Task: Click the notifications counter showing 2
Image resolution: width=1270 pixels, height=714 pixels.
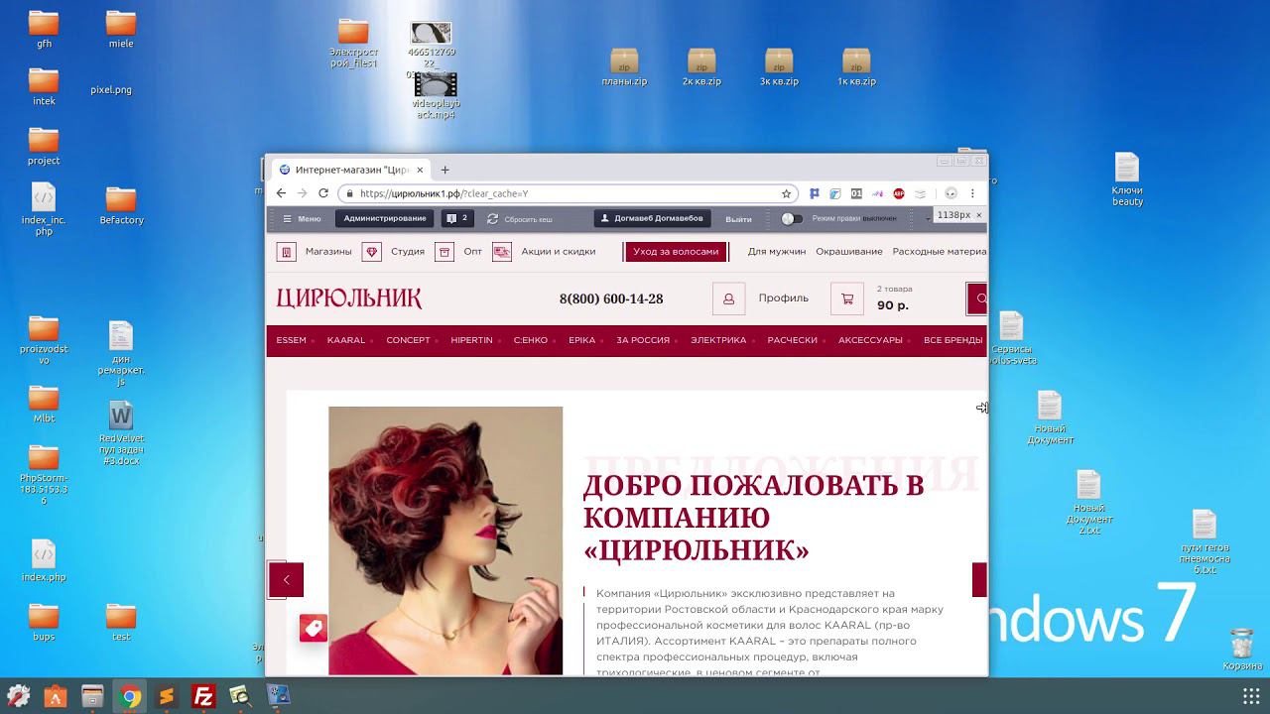Action: point(456,218)
